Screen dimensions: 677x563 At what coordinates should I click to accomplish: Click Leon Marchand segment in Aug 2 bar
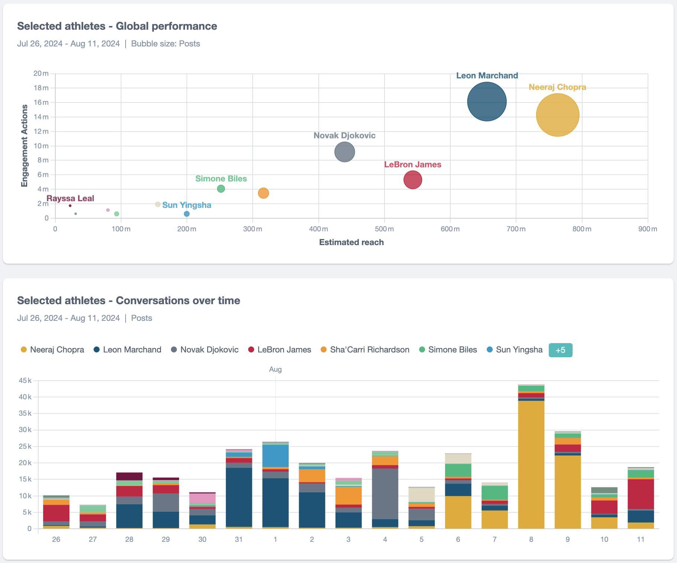(312, 510)
